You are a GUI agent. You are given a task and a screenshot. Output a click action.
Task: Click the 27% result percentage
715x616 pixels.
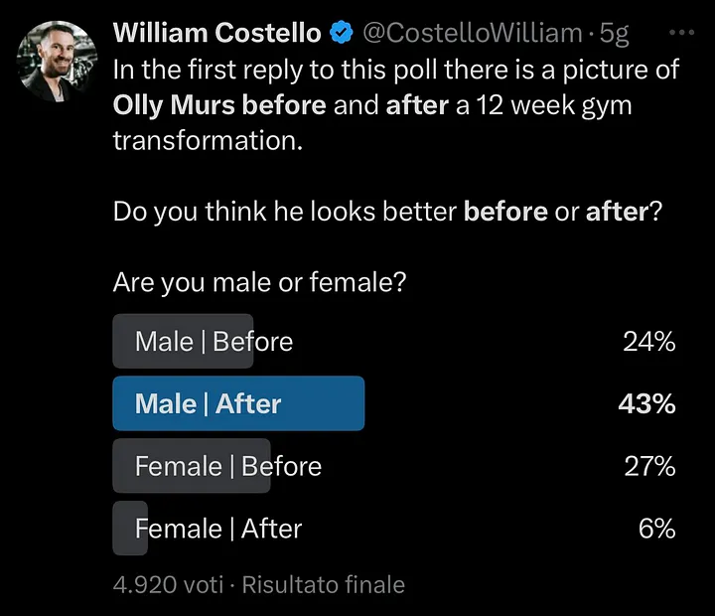coord(649,466)
